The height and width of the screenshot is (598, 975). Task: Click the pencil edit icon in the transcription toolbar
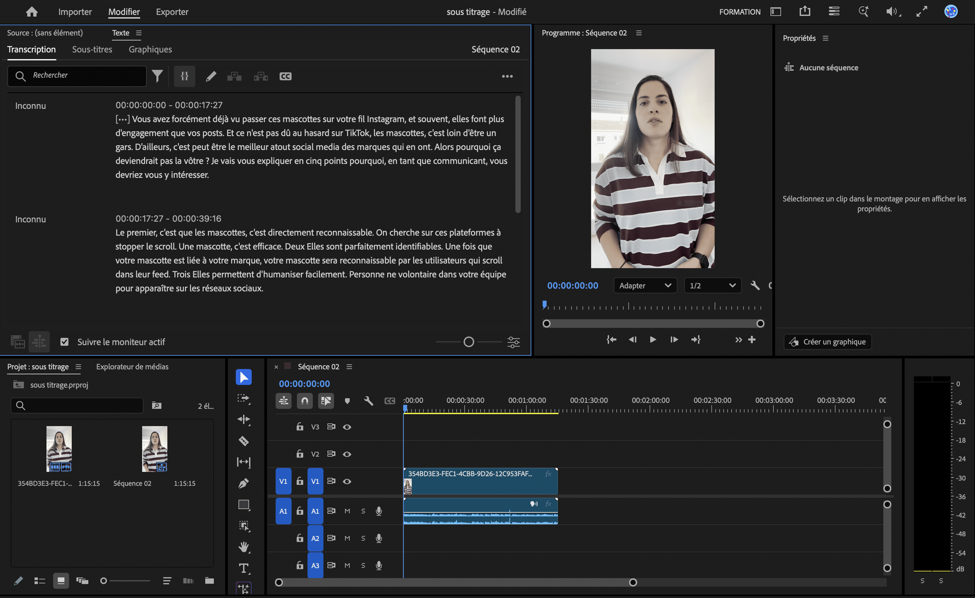click(211, 76)
